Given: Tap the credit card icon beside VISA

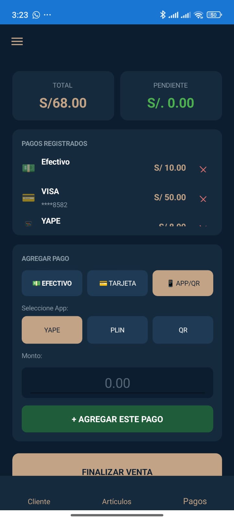Looking at the screenshot, I should [29, 198].
